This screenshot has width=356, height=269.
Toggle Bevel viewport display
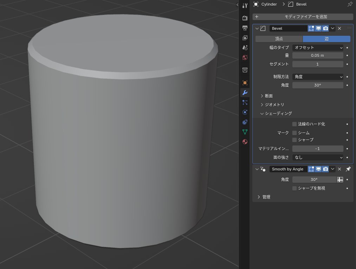click(x=318, y=28)
